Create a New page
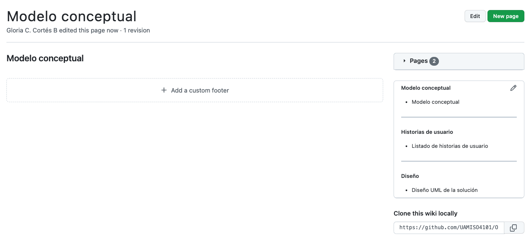This screenshot has width=530, height=246. pyautogui.click(x=506, y=16)
